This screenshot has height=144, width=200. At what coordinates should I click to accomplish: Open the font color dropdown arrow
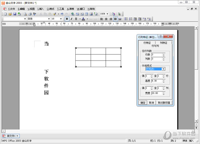[87, 19]
